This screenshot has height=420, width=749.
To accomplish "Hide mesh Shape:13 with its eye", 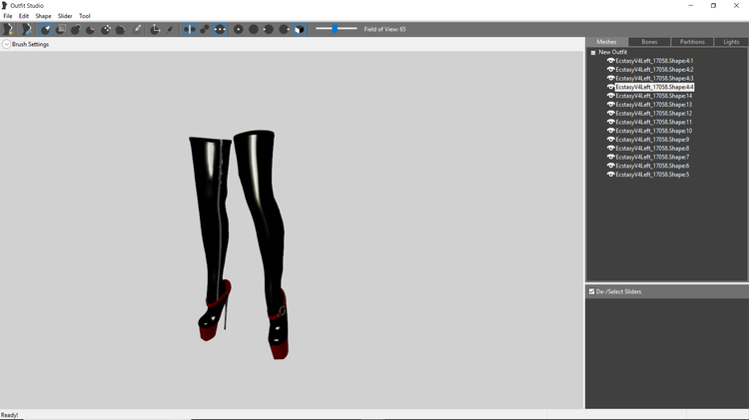I will tap(610, 105).
